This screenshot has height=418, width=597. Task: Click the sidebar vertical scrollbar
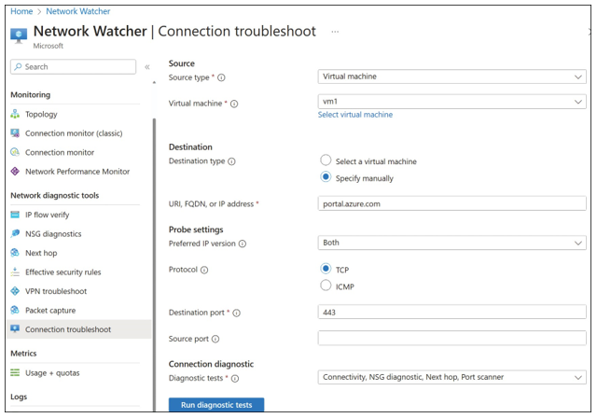(x=154, y=263)
